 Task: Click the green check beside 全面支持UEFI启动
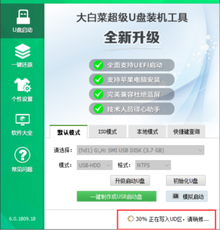pos(98,65)
